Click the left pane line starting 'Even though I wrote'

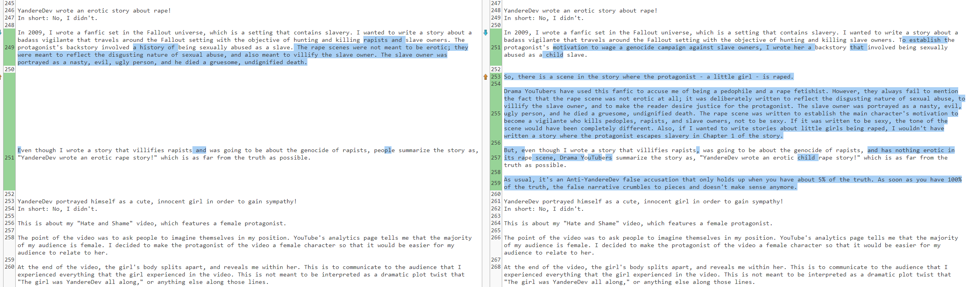pos(248,154)
